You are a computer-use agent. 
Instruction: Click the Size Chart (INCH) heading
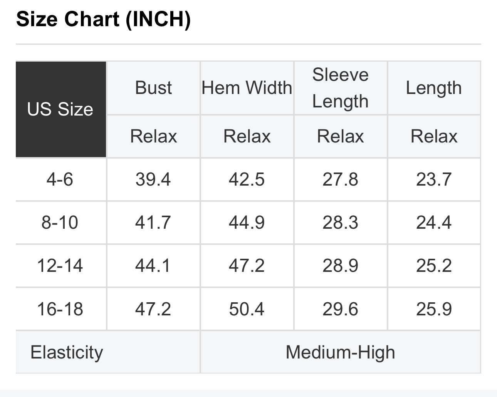(103, 19)
